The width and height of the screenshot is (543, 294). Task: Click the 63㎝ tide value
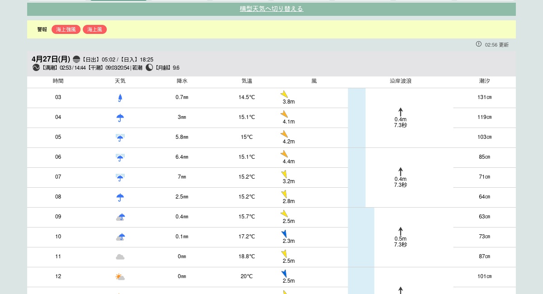click(485, 217)
